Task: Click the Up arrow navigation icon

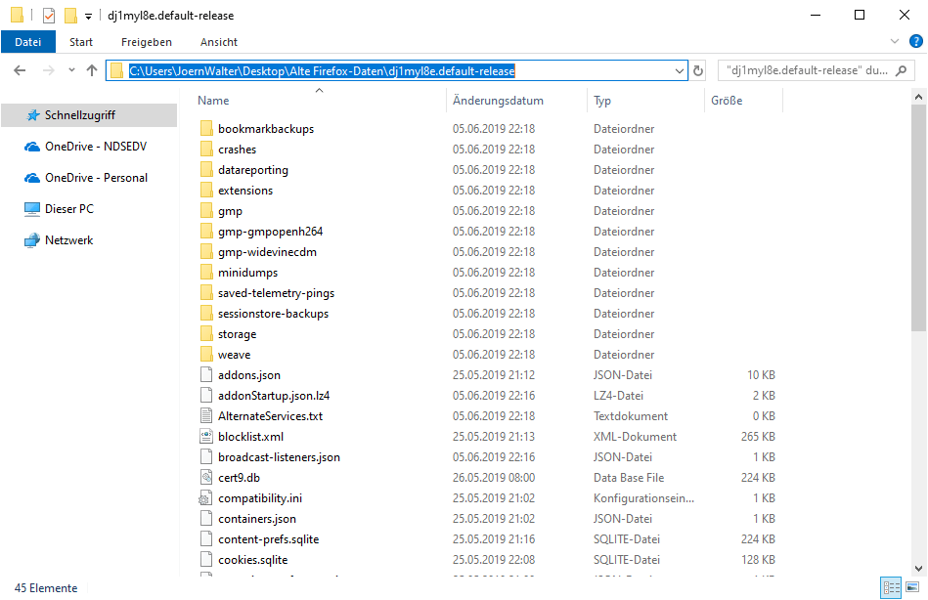Action: click(x=92, y=70)
